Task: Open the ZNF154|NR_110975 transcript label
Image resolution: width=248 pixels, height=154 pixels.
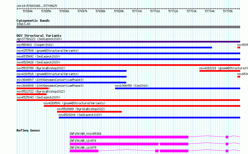Action: coord(83,148)
